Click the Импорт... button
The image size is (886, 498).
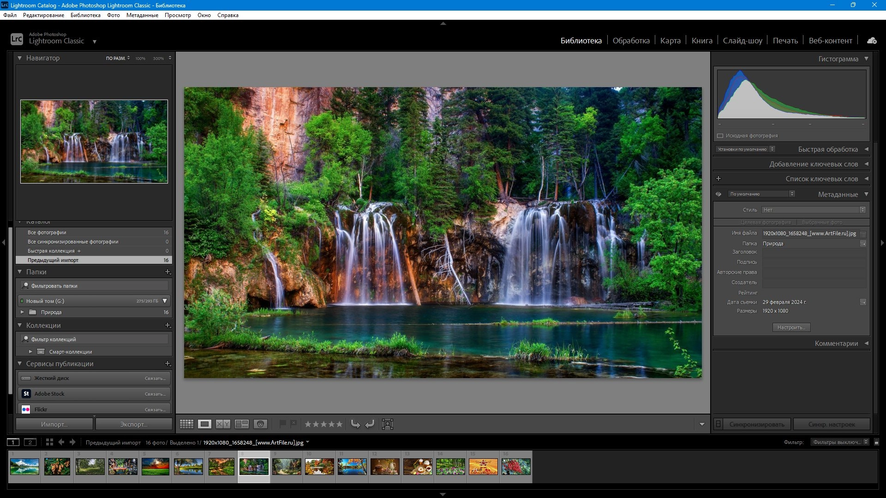(x=54, y=424)
